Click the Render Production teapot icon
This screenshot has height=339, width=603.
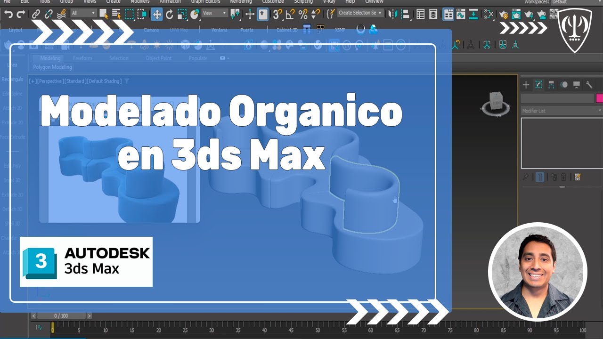pyautogui.click(x=529, y=14)
